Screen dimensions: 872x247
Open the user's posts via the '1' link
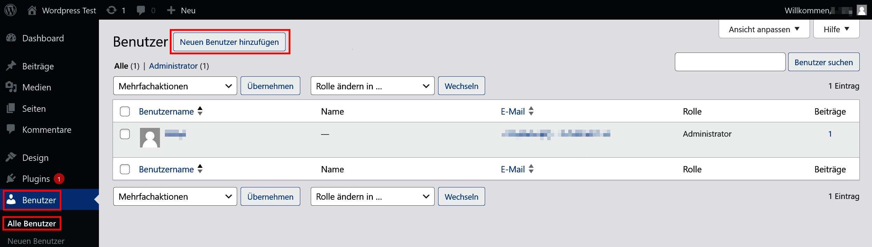point(830,134)
